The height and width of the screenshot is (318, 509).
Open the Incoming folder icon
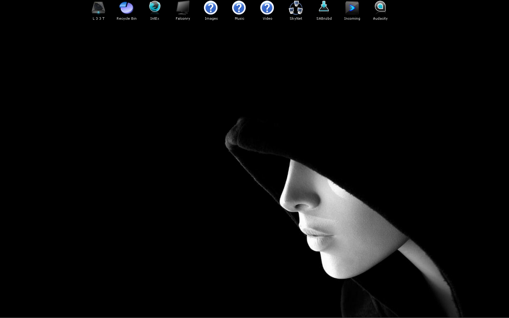tap(352, 8)
